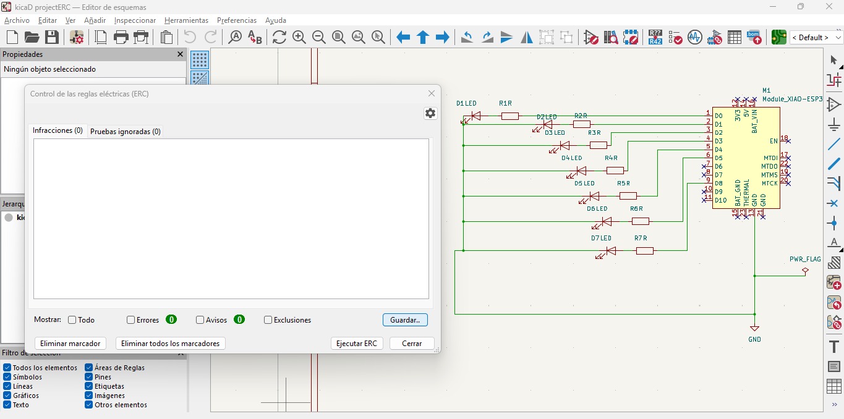
Task: Select the no-connect flag tool
Action: (x=833, y=203)
